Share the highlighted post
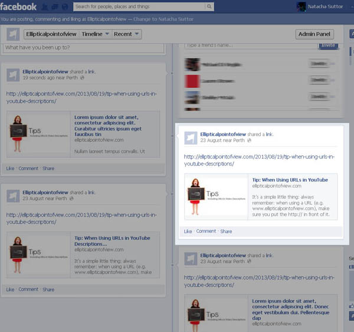The height and width of the screenshot is (332, 354). coord(226,231)
